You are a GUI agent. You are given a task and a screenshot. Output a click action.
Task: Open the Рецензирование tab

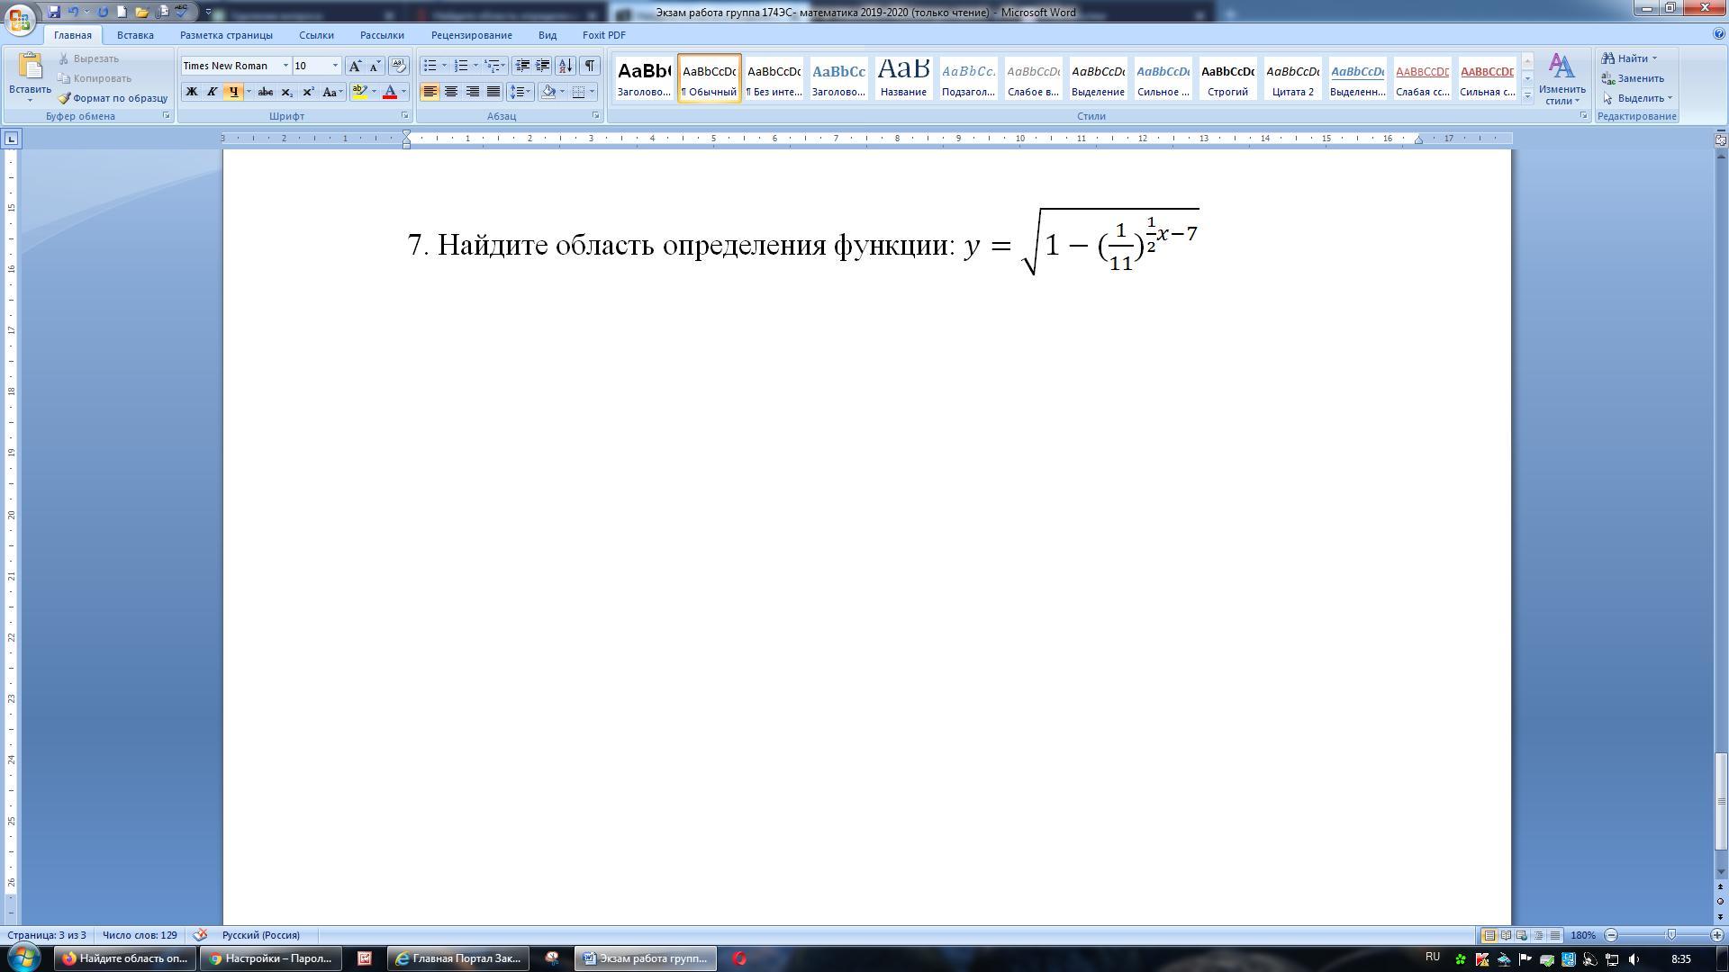(x=471, y=35)
